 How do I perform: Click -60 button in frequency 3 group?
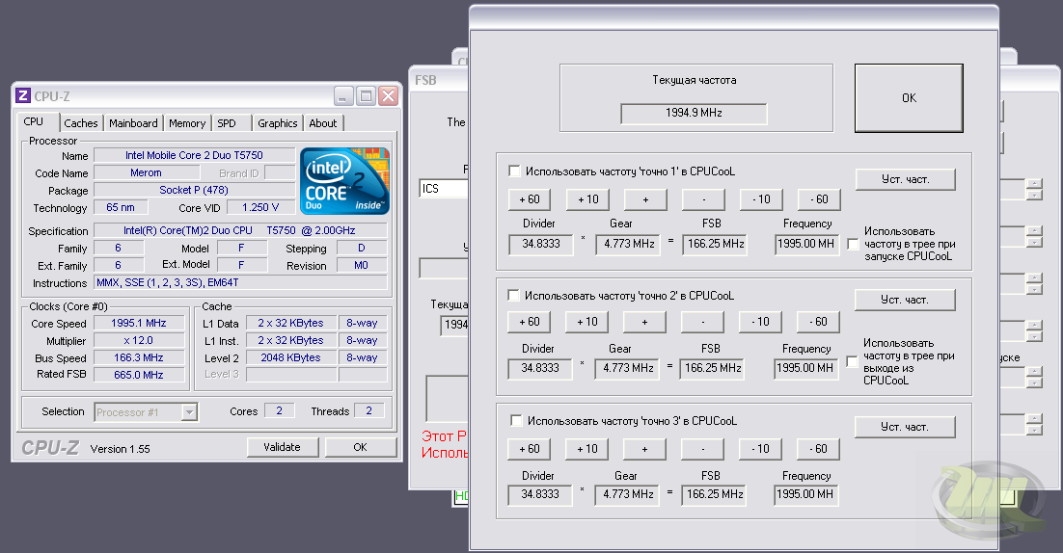click(x=818, y=449)
